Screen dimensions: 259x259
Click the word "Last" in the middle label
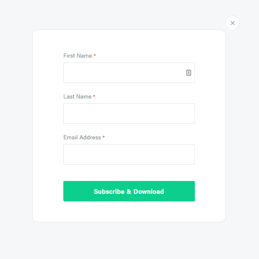(69, 96)
